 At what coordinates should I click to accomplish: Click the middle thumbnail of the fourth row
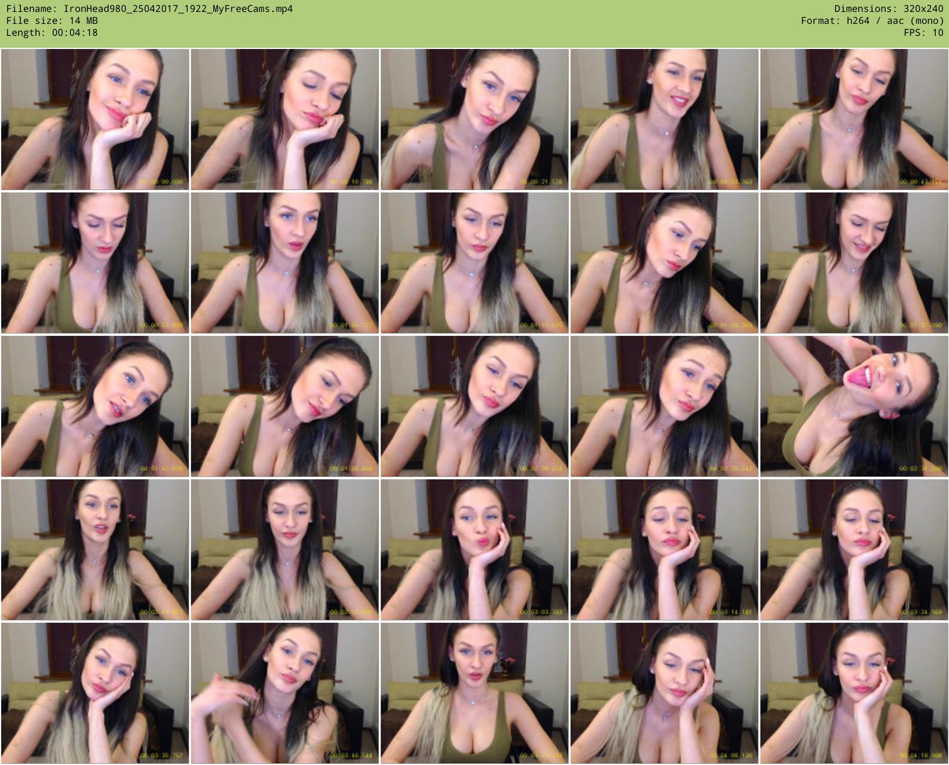(474, 550)
